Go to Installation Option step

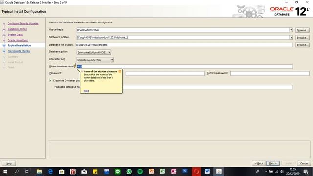click(x=18, y=29)
